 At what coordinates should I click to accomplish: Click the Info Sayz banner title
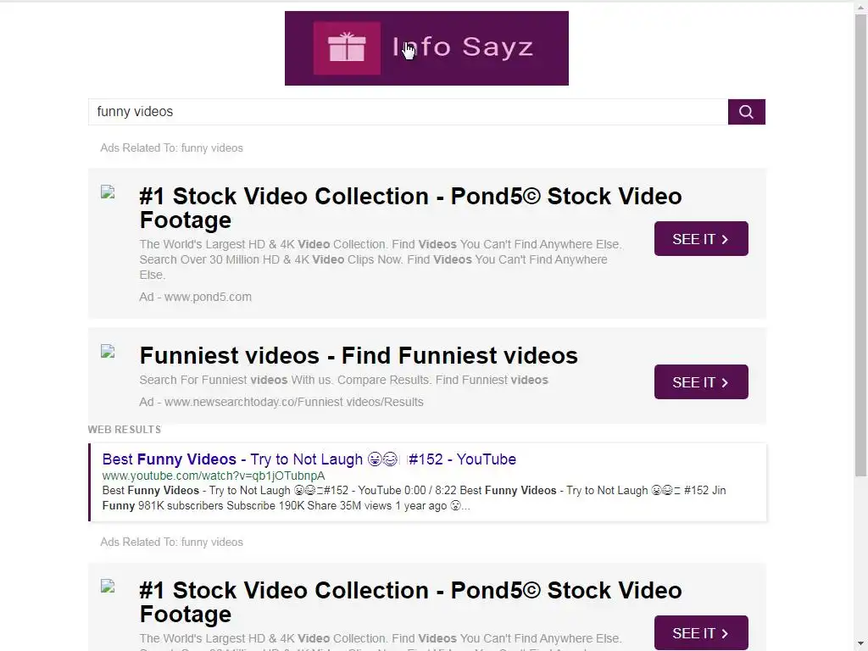click(463, 47)
